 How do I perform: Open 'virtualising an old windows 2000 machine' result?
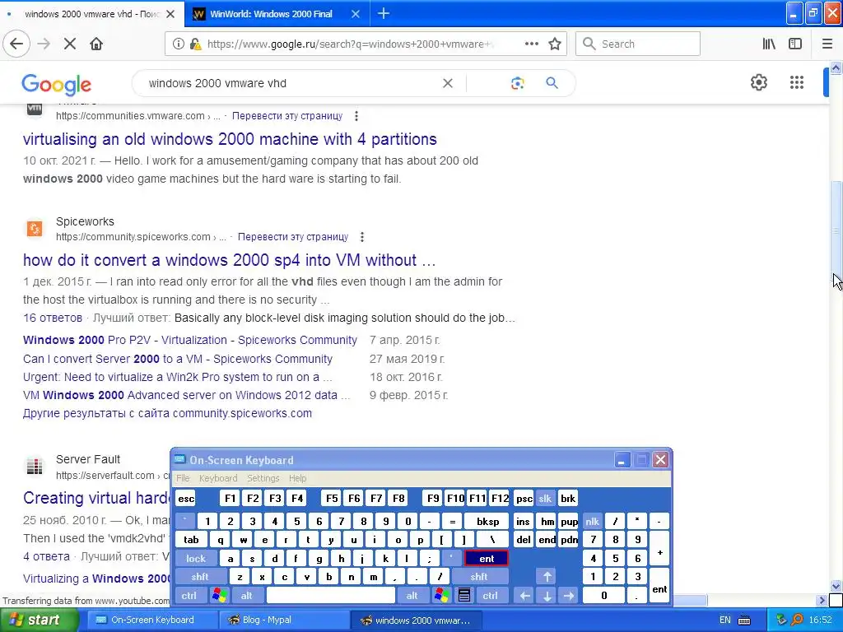click(x=230, y=139)
